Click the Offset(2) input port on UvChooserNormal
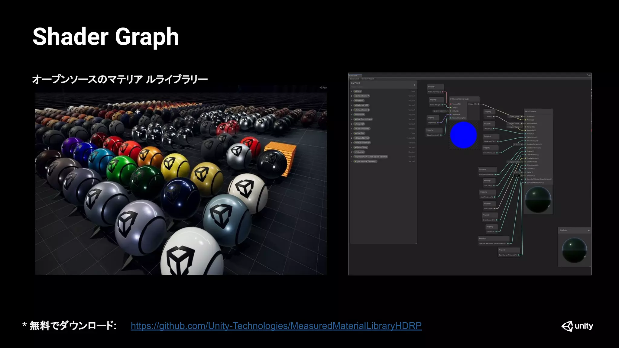The image size is (619, 348). click(451, 111)
